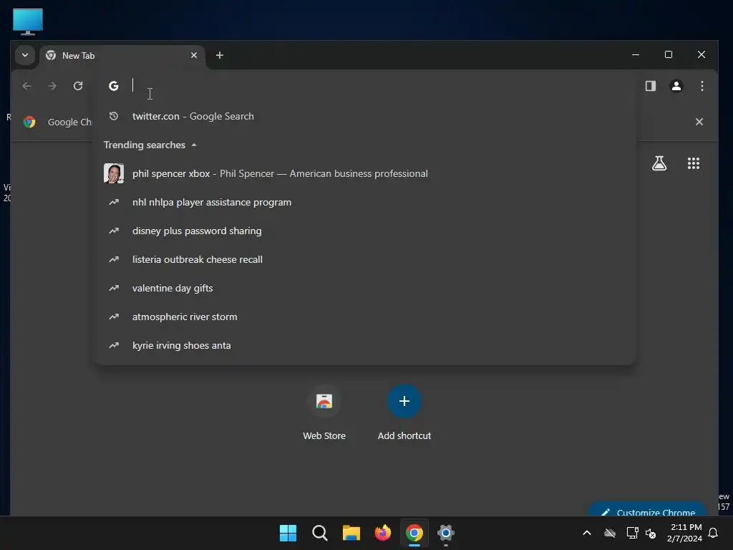Click the browser back arrow
This screenshot has width=733, height=550.
coord(26,86)
